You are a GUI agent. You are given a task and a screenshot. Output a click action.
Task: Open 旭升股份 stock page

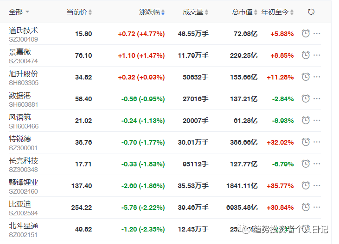click(23, 73)
